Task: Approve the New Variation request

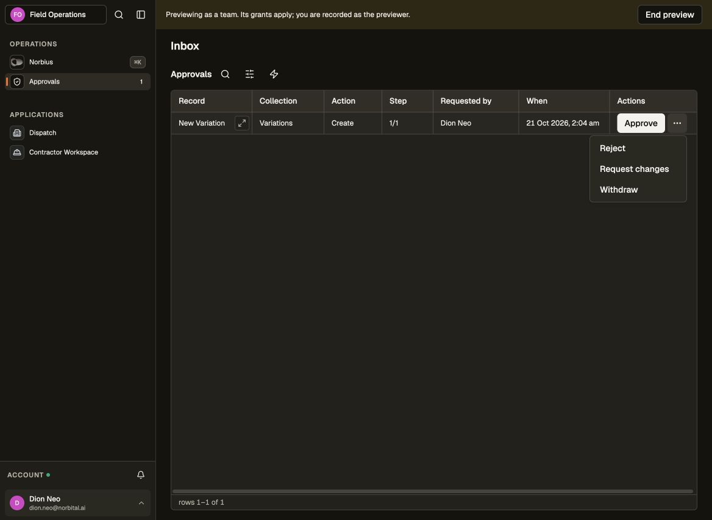Action: point(641,123)
